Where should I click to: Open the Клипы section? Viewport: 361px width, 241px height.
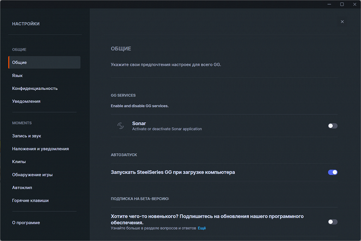coord(19,162)
